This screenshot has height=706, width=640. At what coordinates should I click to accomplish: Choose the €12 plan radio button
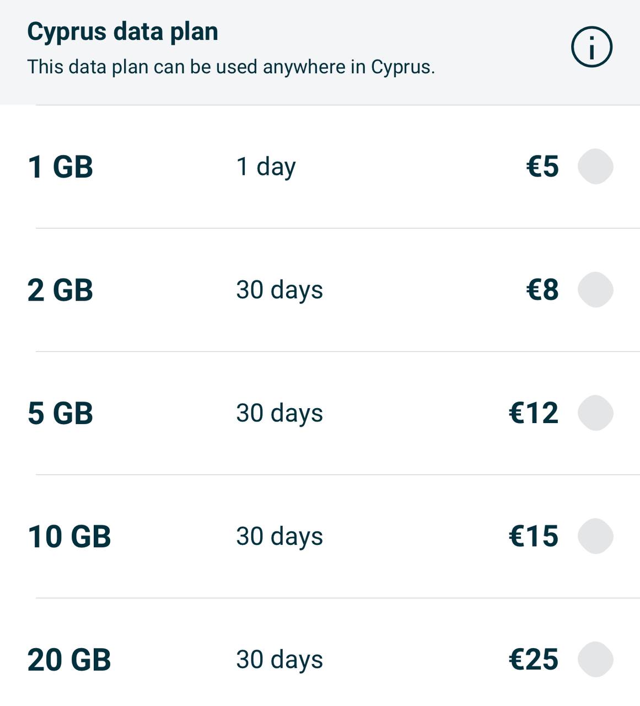(595, 413)
